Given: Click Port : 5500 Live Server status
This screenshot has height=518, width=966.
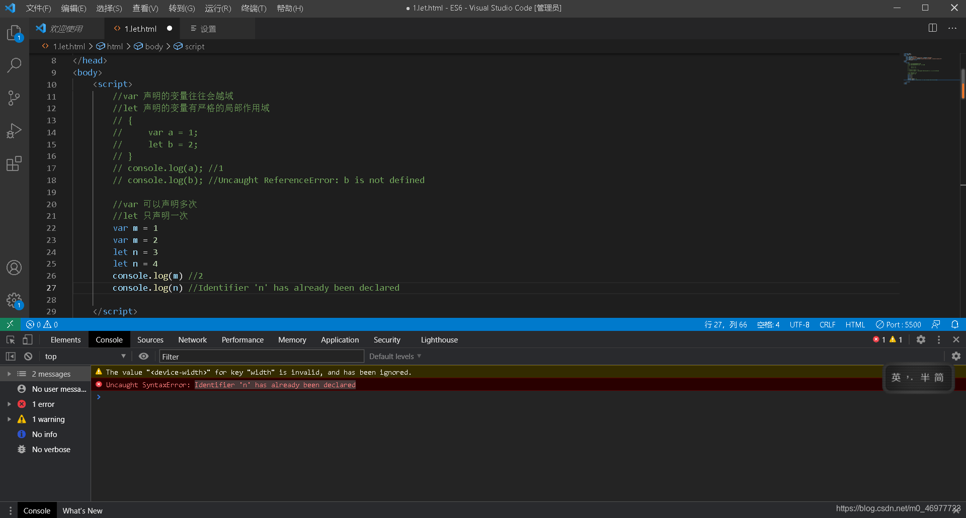Looking at the screenshot, I should coord(899,324).
